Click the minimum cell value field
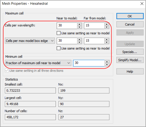This screenshot has width=146, height=127. click(x=89, y=63)
